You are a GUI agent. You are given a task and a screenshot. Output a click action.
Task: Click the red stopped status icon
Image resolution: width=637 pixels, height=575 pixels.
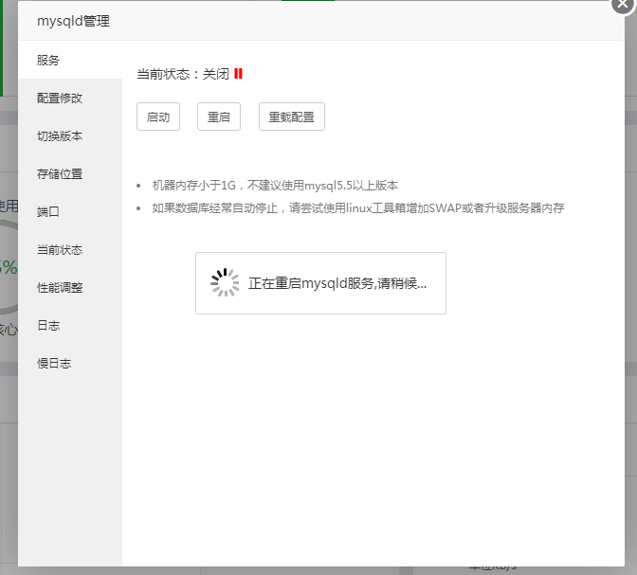pos(239,74)
